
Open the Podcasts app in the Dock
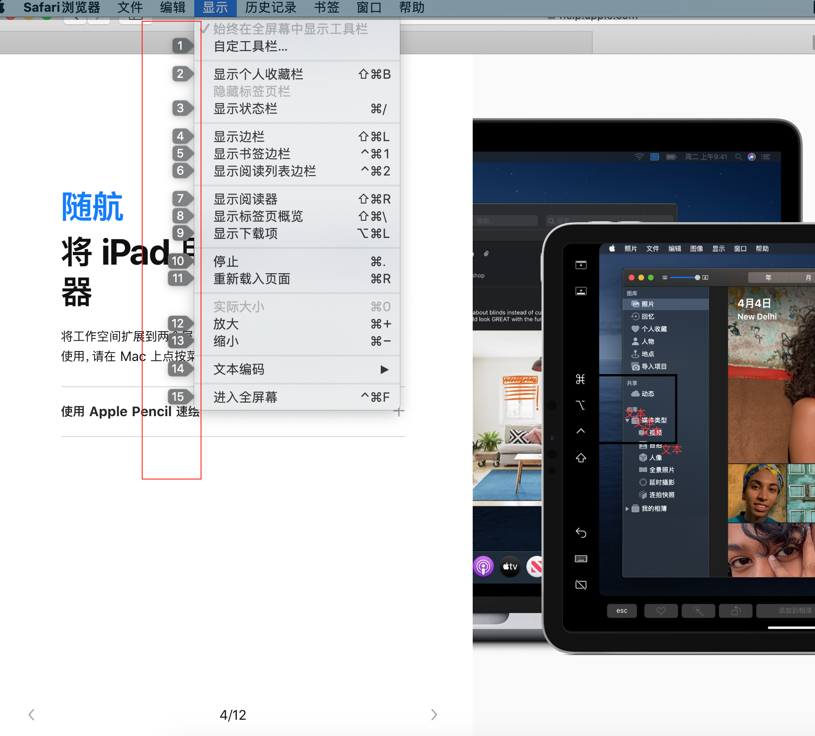point(484,566)
